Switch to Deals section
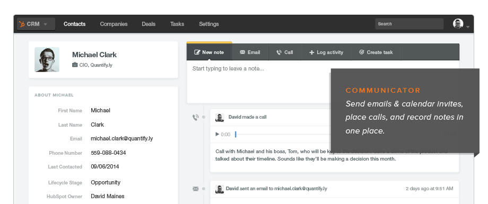 (x=149, y=24)
